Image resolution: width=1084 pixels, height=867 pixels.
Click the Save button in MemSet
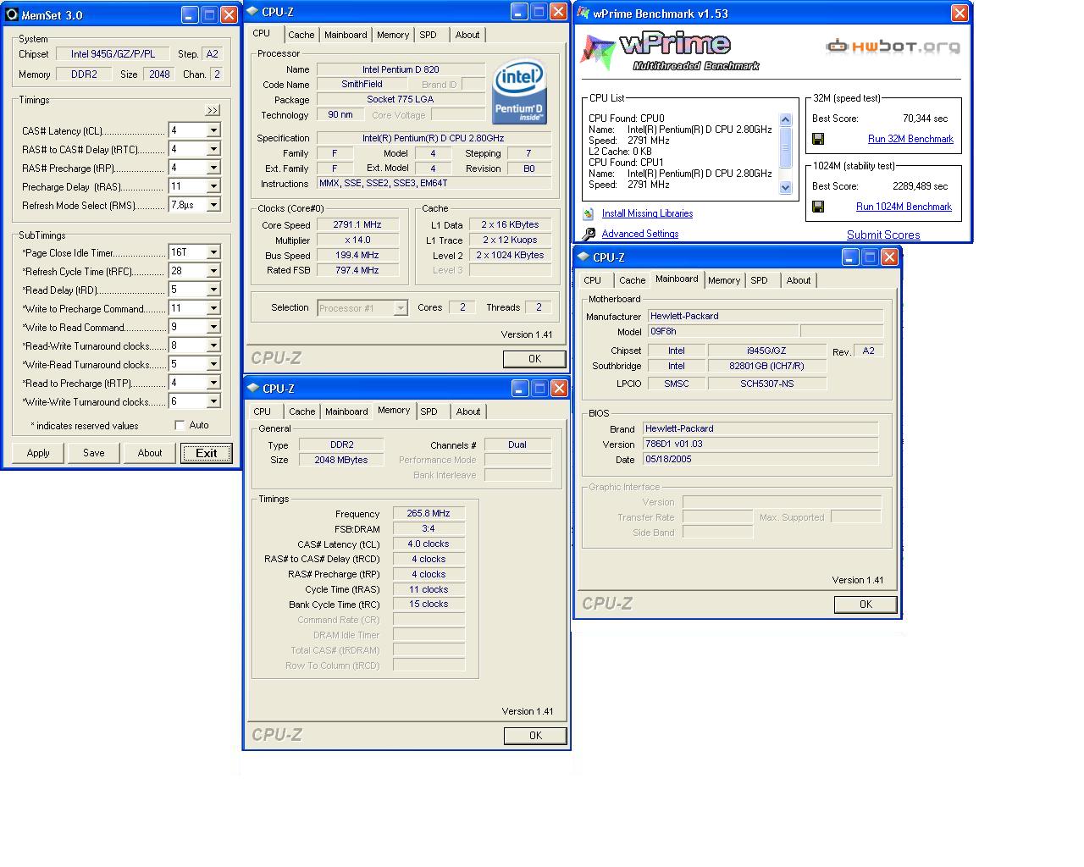coord(94,453)
